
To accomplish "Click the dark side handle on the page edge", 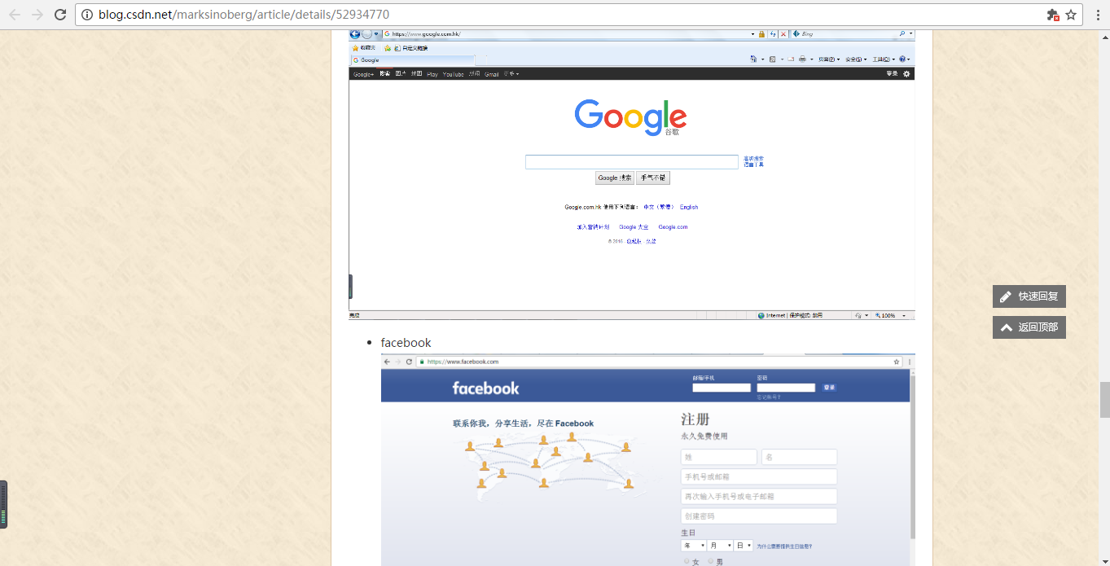I will click(3, 504).
